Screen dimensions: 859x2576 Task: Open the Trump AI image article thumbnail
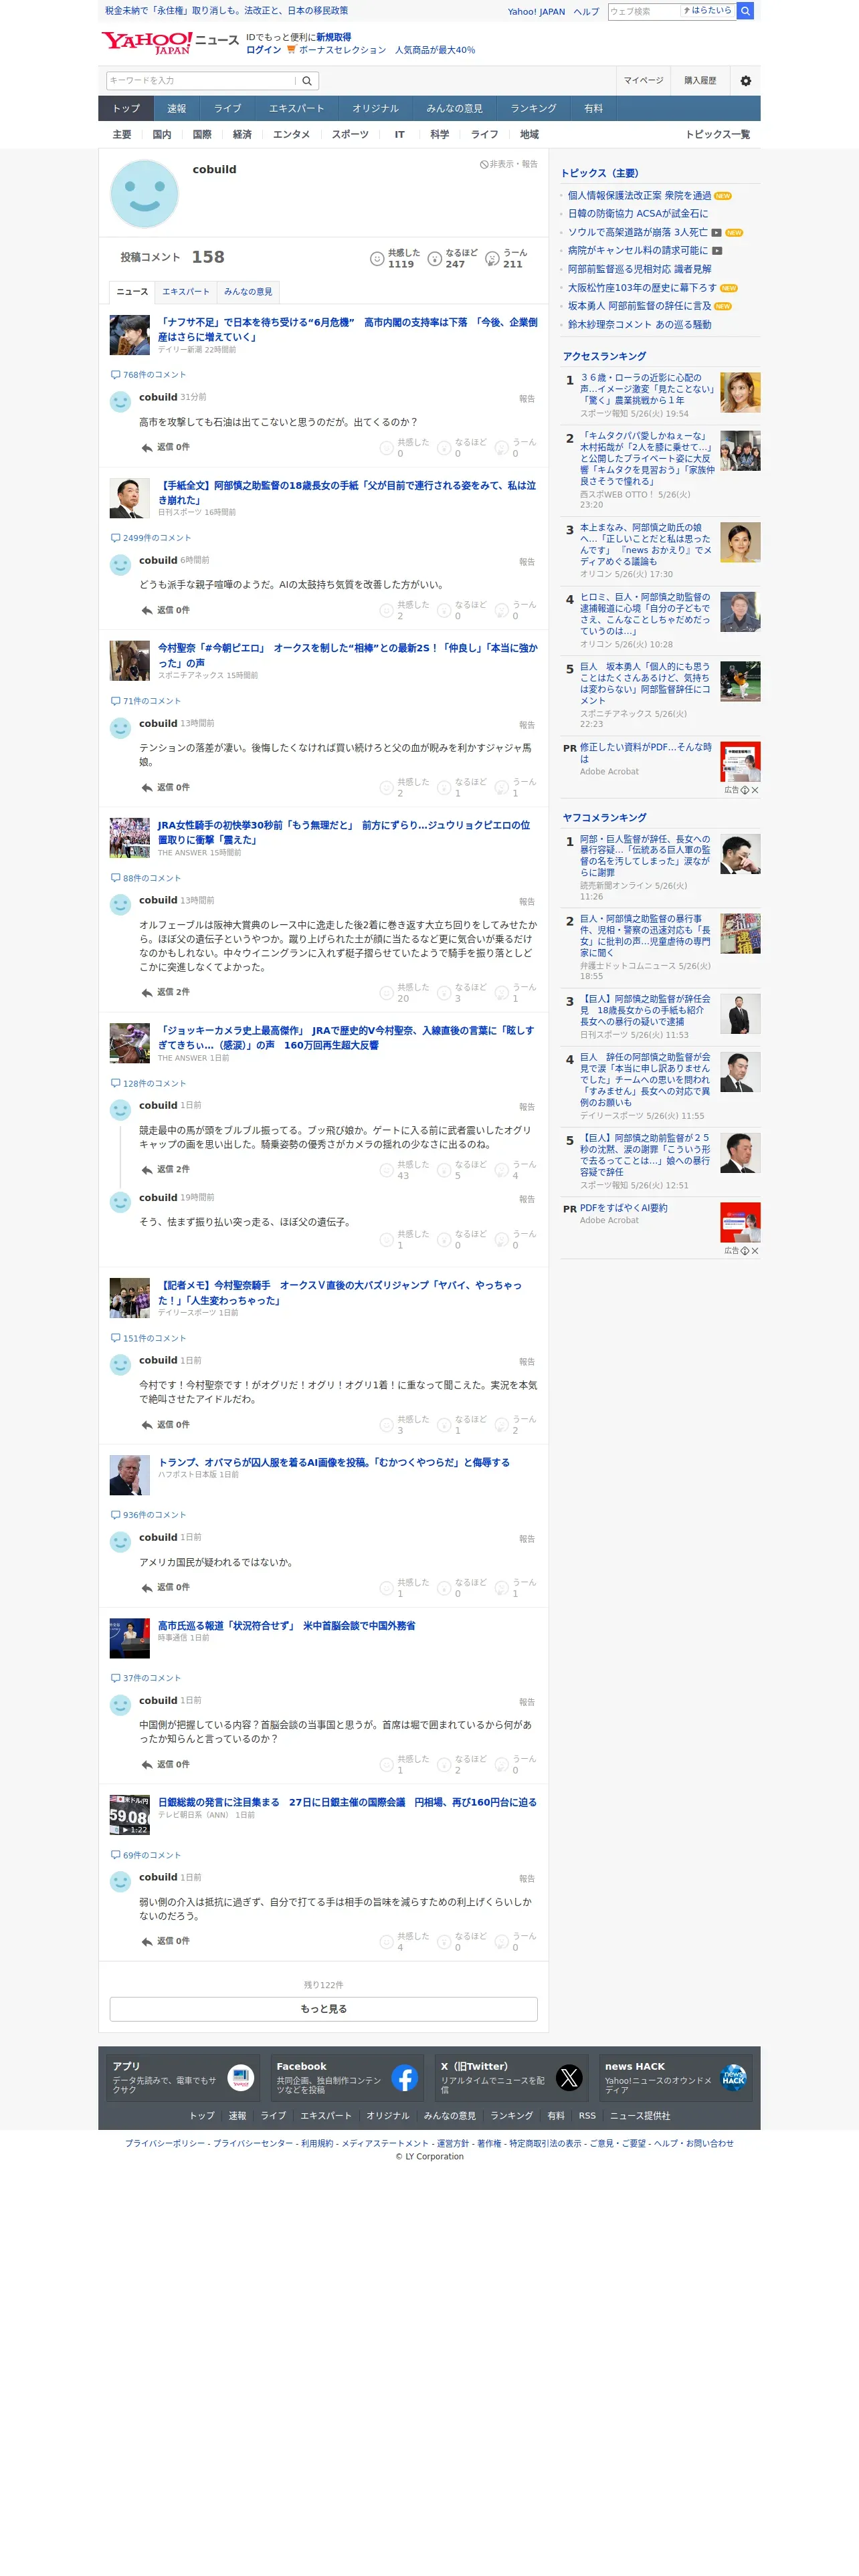[129, 1475]
